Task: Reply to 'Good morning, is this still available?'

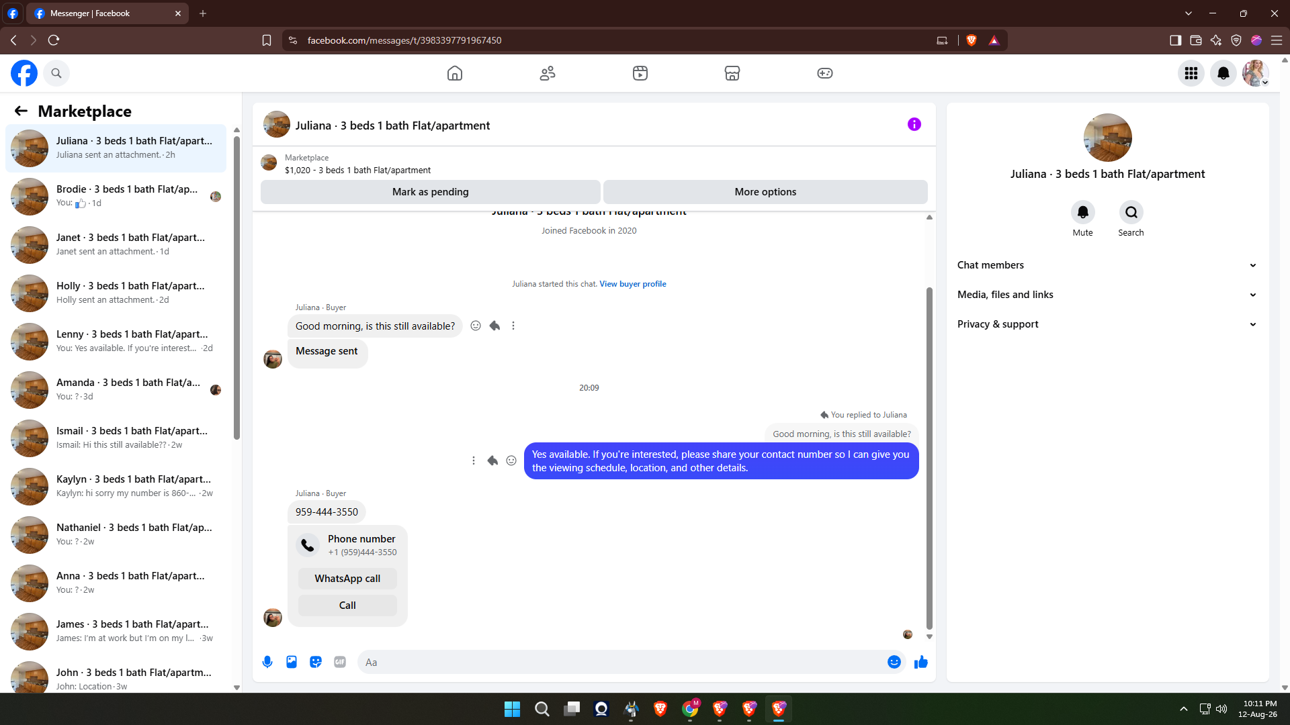Action: pyautogui.click(x=494, y=326)
